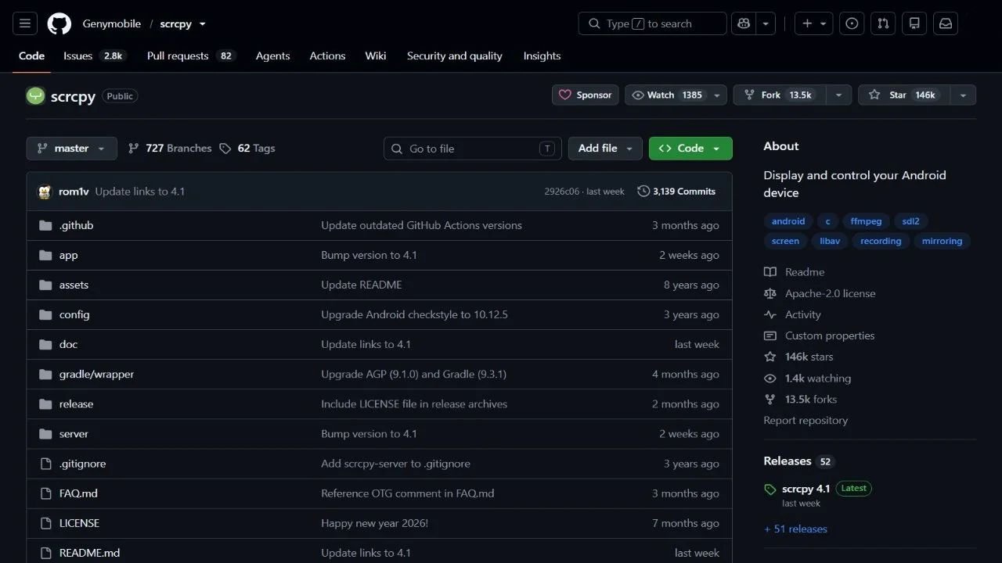Click the file icon for FAQ.md
Screen dimensions: 1002x563
45,493
